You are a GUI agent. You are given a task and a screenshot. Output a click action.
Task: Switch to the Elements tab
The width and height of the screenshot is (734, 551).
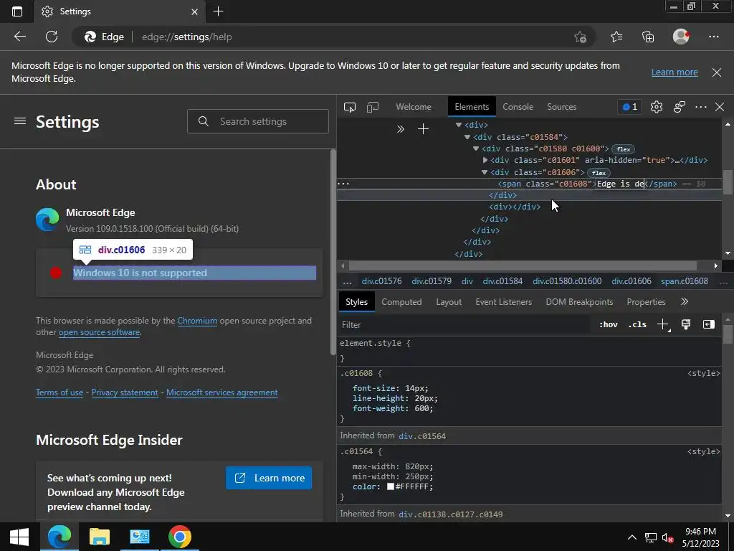472,107
